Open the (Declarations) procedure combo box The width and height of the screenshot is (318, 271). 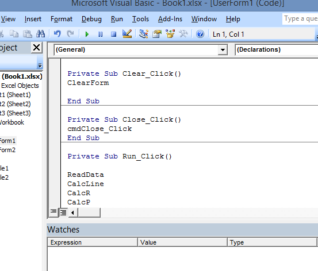click(x=277, y=49)
